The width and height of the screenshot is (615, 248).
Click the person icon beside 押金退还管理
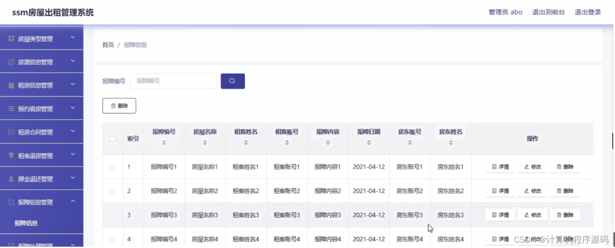point(12,179)
